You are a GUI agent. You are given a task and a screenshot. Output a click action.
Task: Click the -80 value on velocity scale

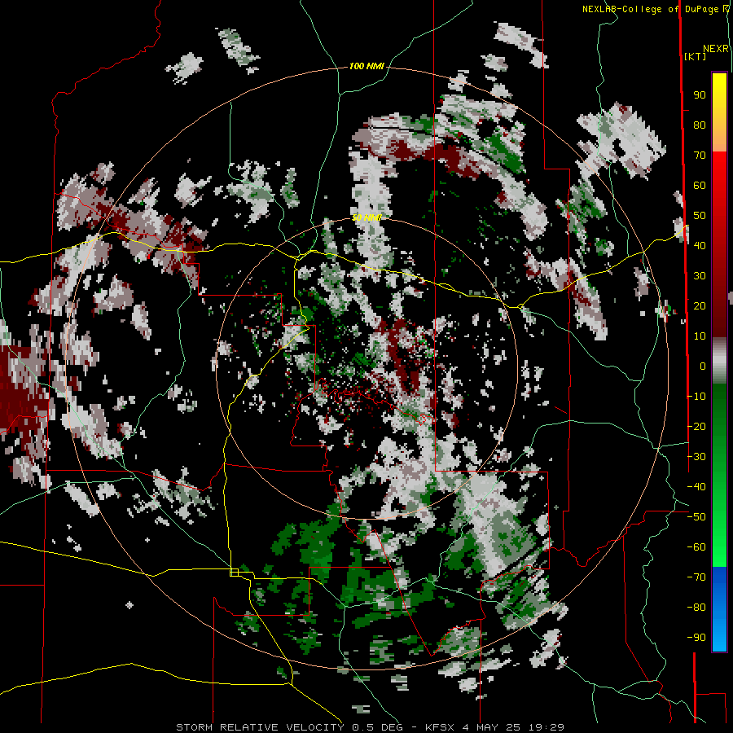[696, 608]
